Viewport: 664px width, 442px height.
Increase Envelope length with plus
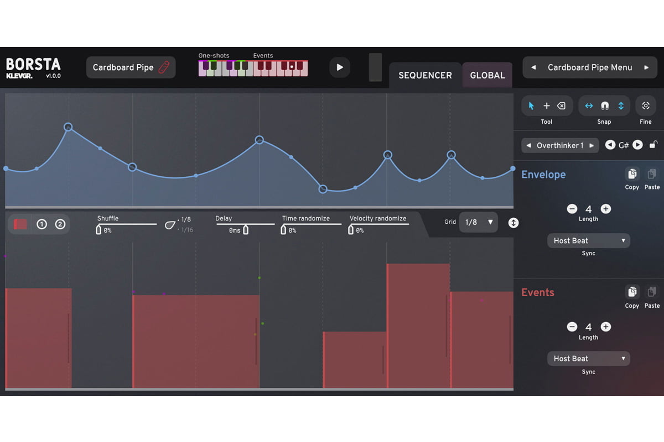click(x=606, y=209)
